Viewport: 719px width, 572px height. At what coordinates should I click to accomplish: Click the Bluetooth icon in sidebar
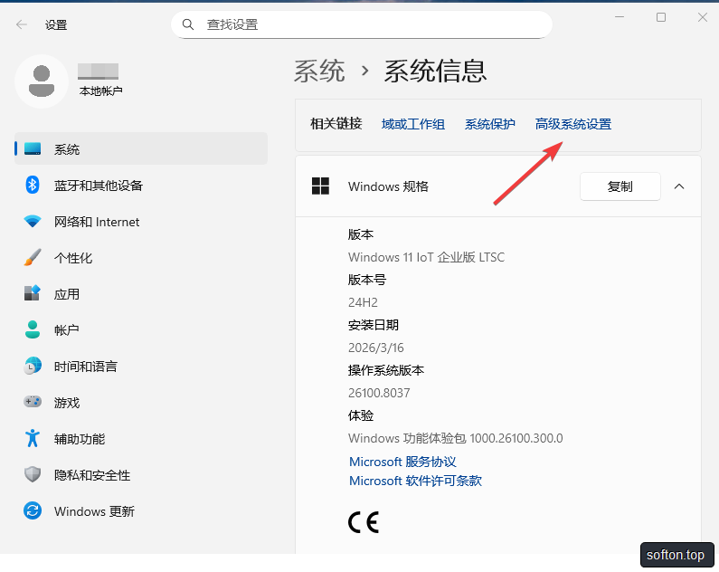(32, 185)
